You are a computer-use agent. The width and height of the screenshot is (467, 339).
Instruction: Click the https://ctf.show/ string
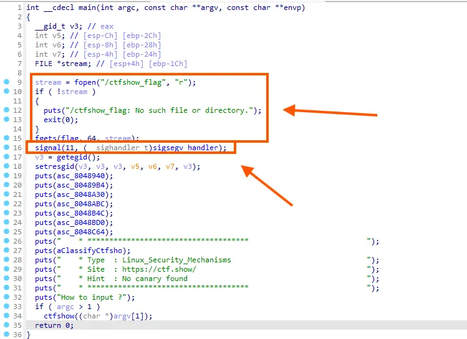(x=159, y=269)
